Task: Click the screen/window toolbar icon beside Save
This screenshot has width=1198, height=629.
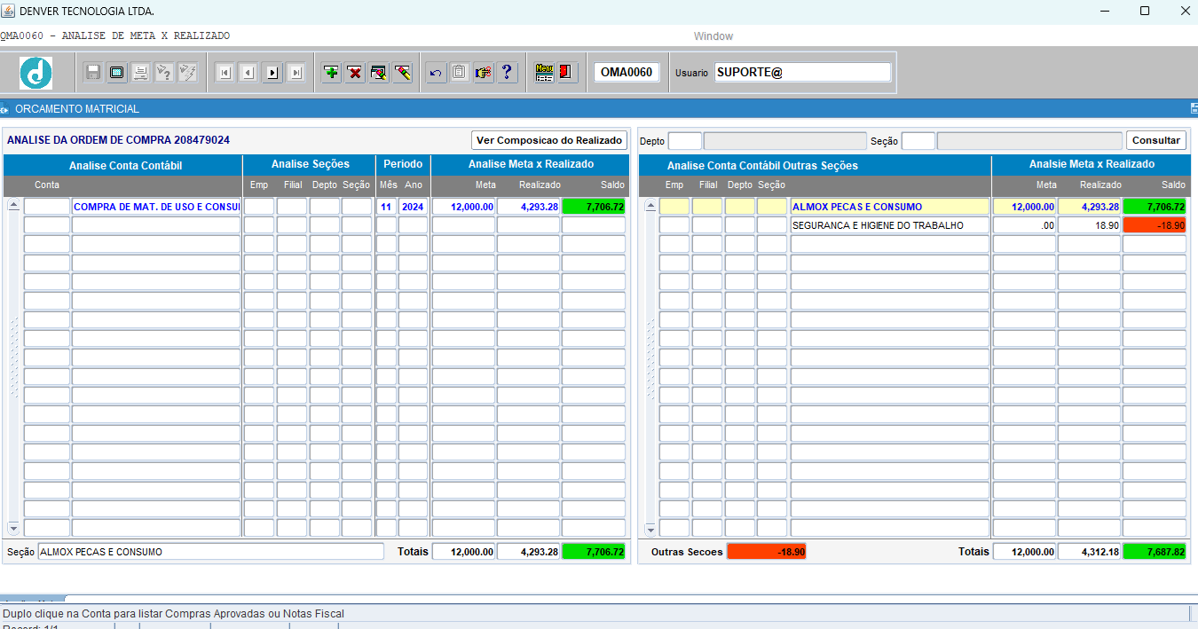Action: coord(116,73)
